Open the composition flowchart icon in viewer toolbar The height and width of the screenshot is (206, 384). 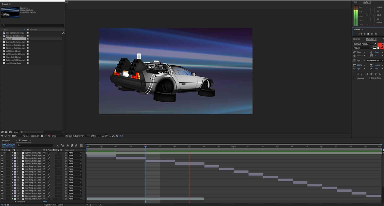pos(113,136)
